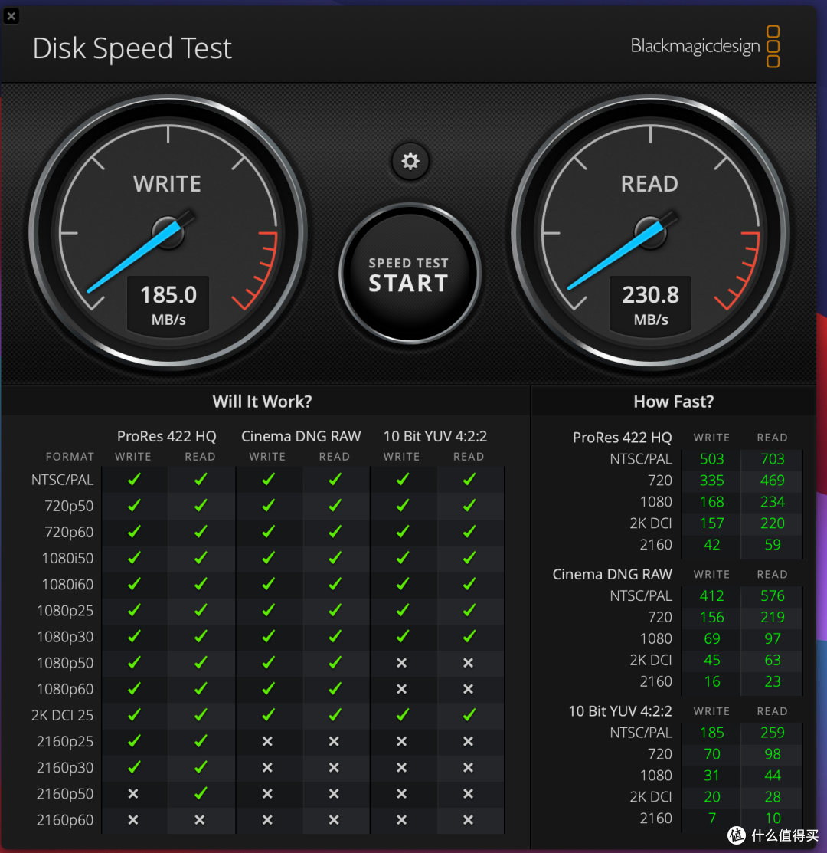827x853 pixels.
Task: Click the 2160p25 format row label
Action: (65, 741)
